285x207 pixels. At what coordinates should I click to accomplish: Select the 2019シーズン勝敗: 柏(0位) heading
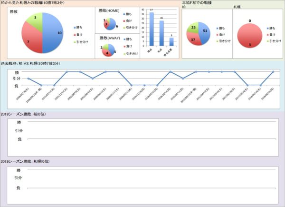pos(23,114)
